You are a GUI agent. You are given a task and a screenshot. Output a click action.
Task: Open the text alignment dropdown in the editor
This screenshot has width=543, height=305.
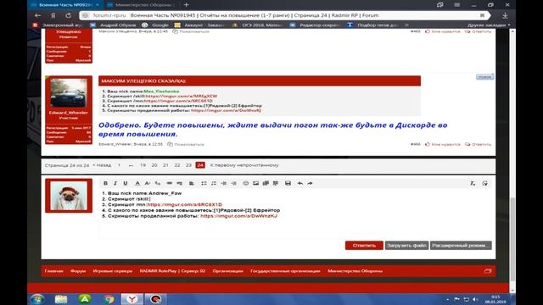click(192, 183)
